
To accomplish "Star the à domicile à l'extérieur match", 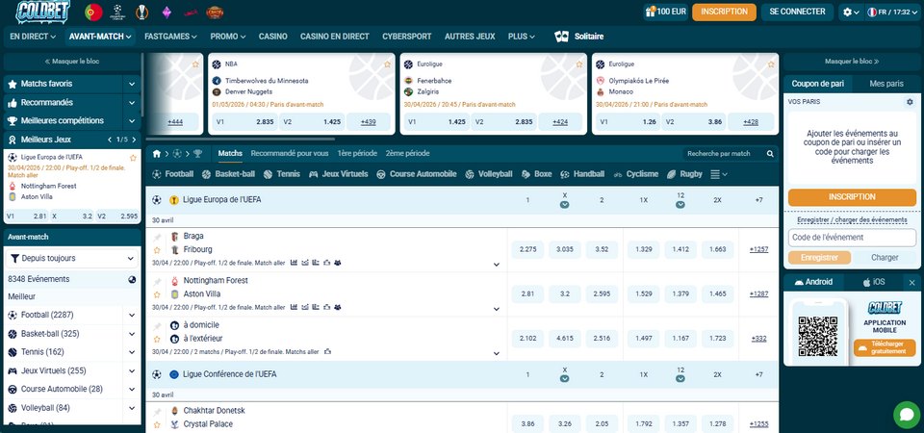I will (157, 340).
